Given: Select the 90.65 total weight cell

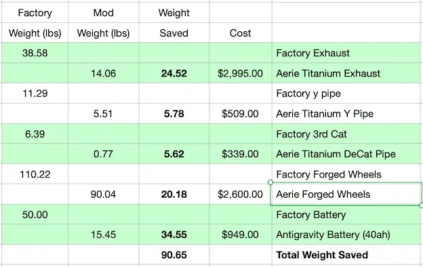Looking at the screenshot, I should (174, 255).
